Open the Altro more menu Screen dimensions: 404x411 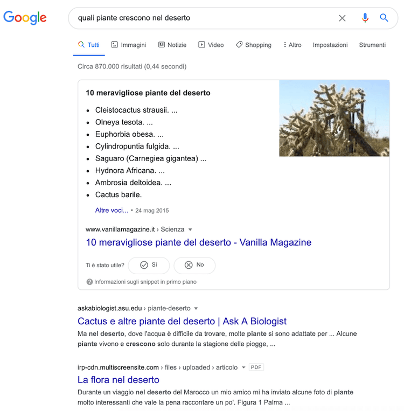pos(292,45)
